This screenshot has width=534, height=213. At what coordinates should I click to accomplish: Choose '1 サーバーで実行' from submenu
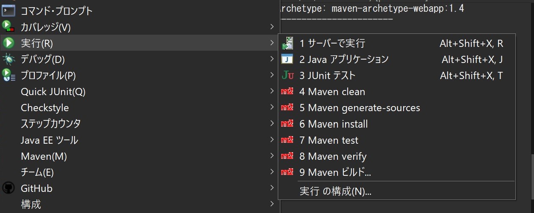[x=397, y=43]
